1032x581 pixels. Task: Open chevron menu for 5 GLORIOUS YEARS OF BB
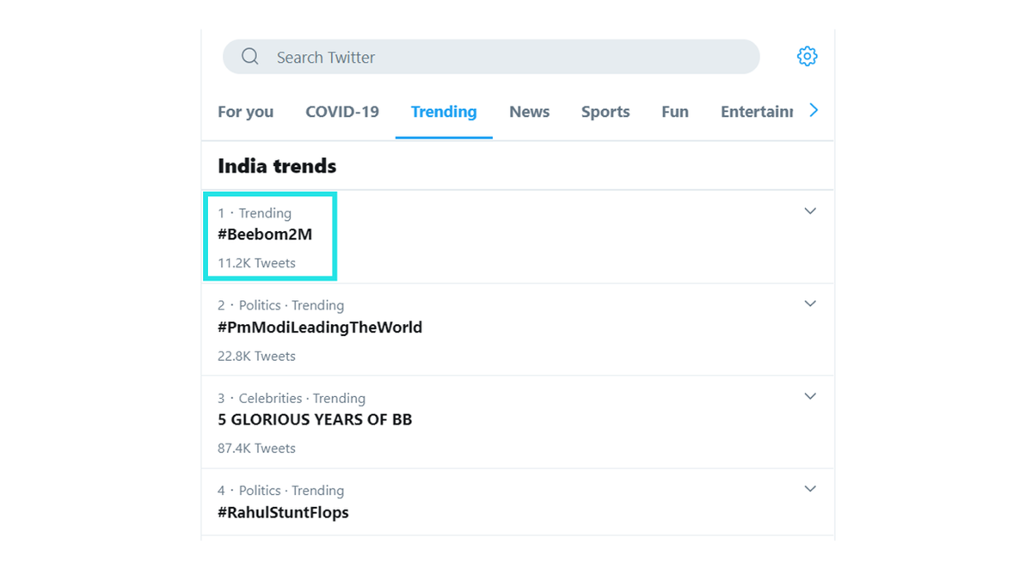(810, 396)
